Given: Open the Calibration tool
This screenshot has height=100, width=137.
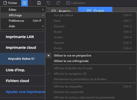Looking at the screenshot, I should [76, 3].
